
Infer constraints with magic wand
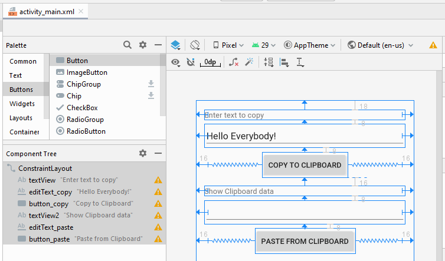[249, 62]
